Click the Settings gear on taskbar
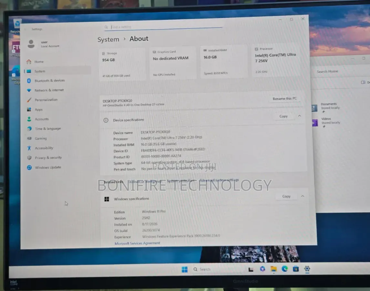 point(307,269)
